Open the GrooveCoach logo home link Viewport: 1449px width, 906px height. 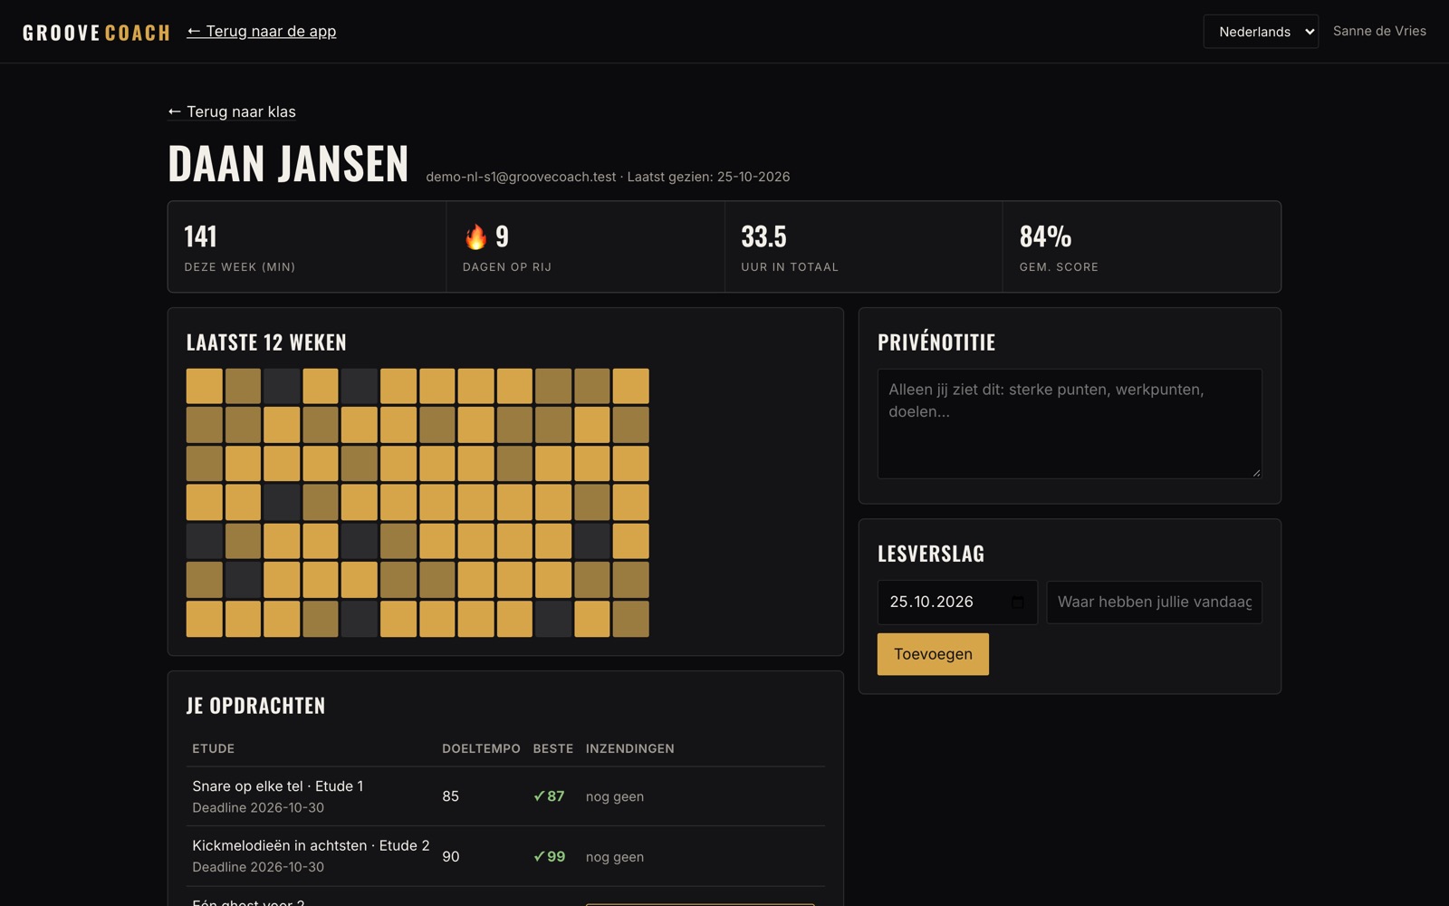96,33
